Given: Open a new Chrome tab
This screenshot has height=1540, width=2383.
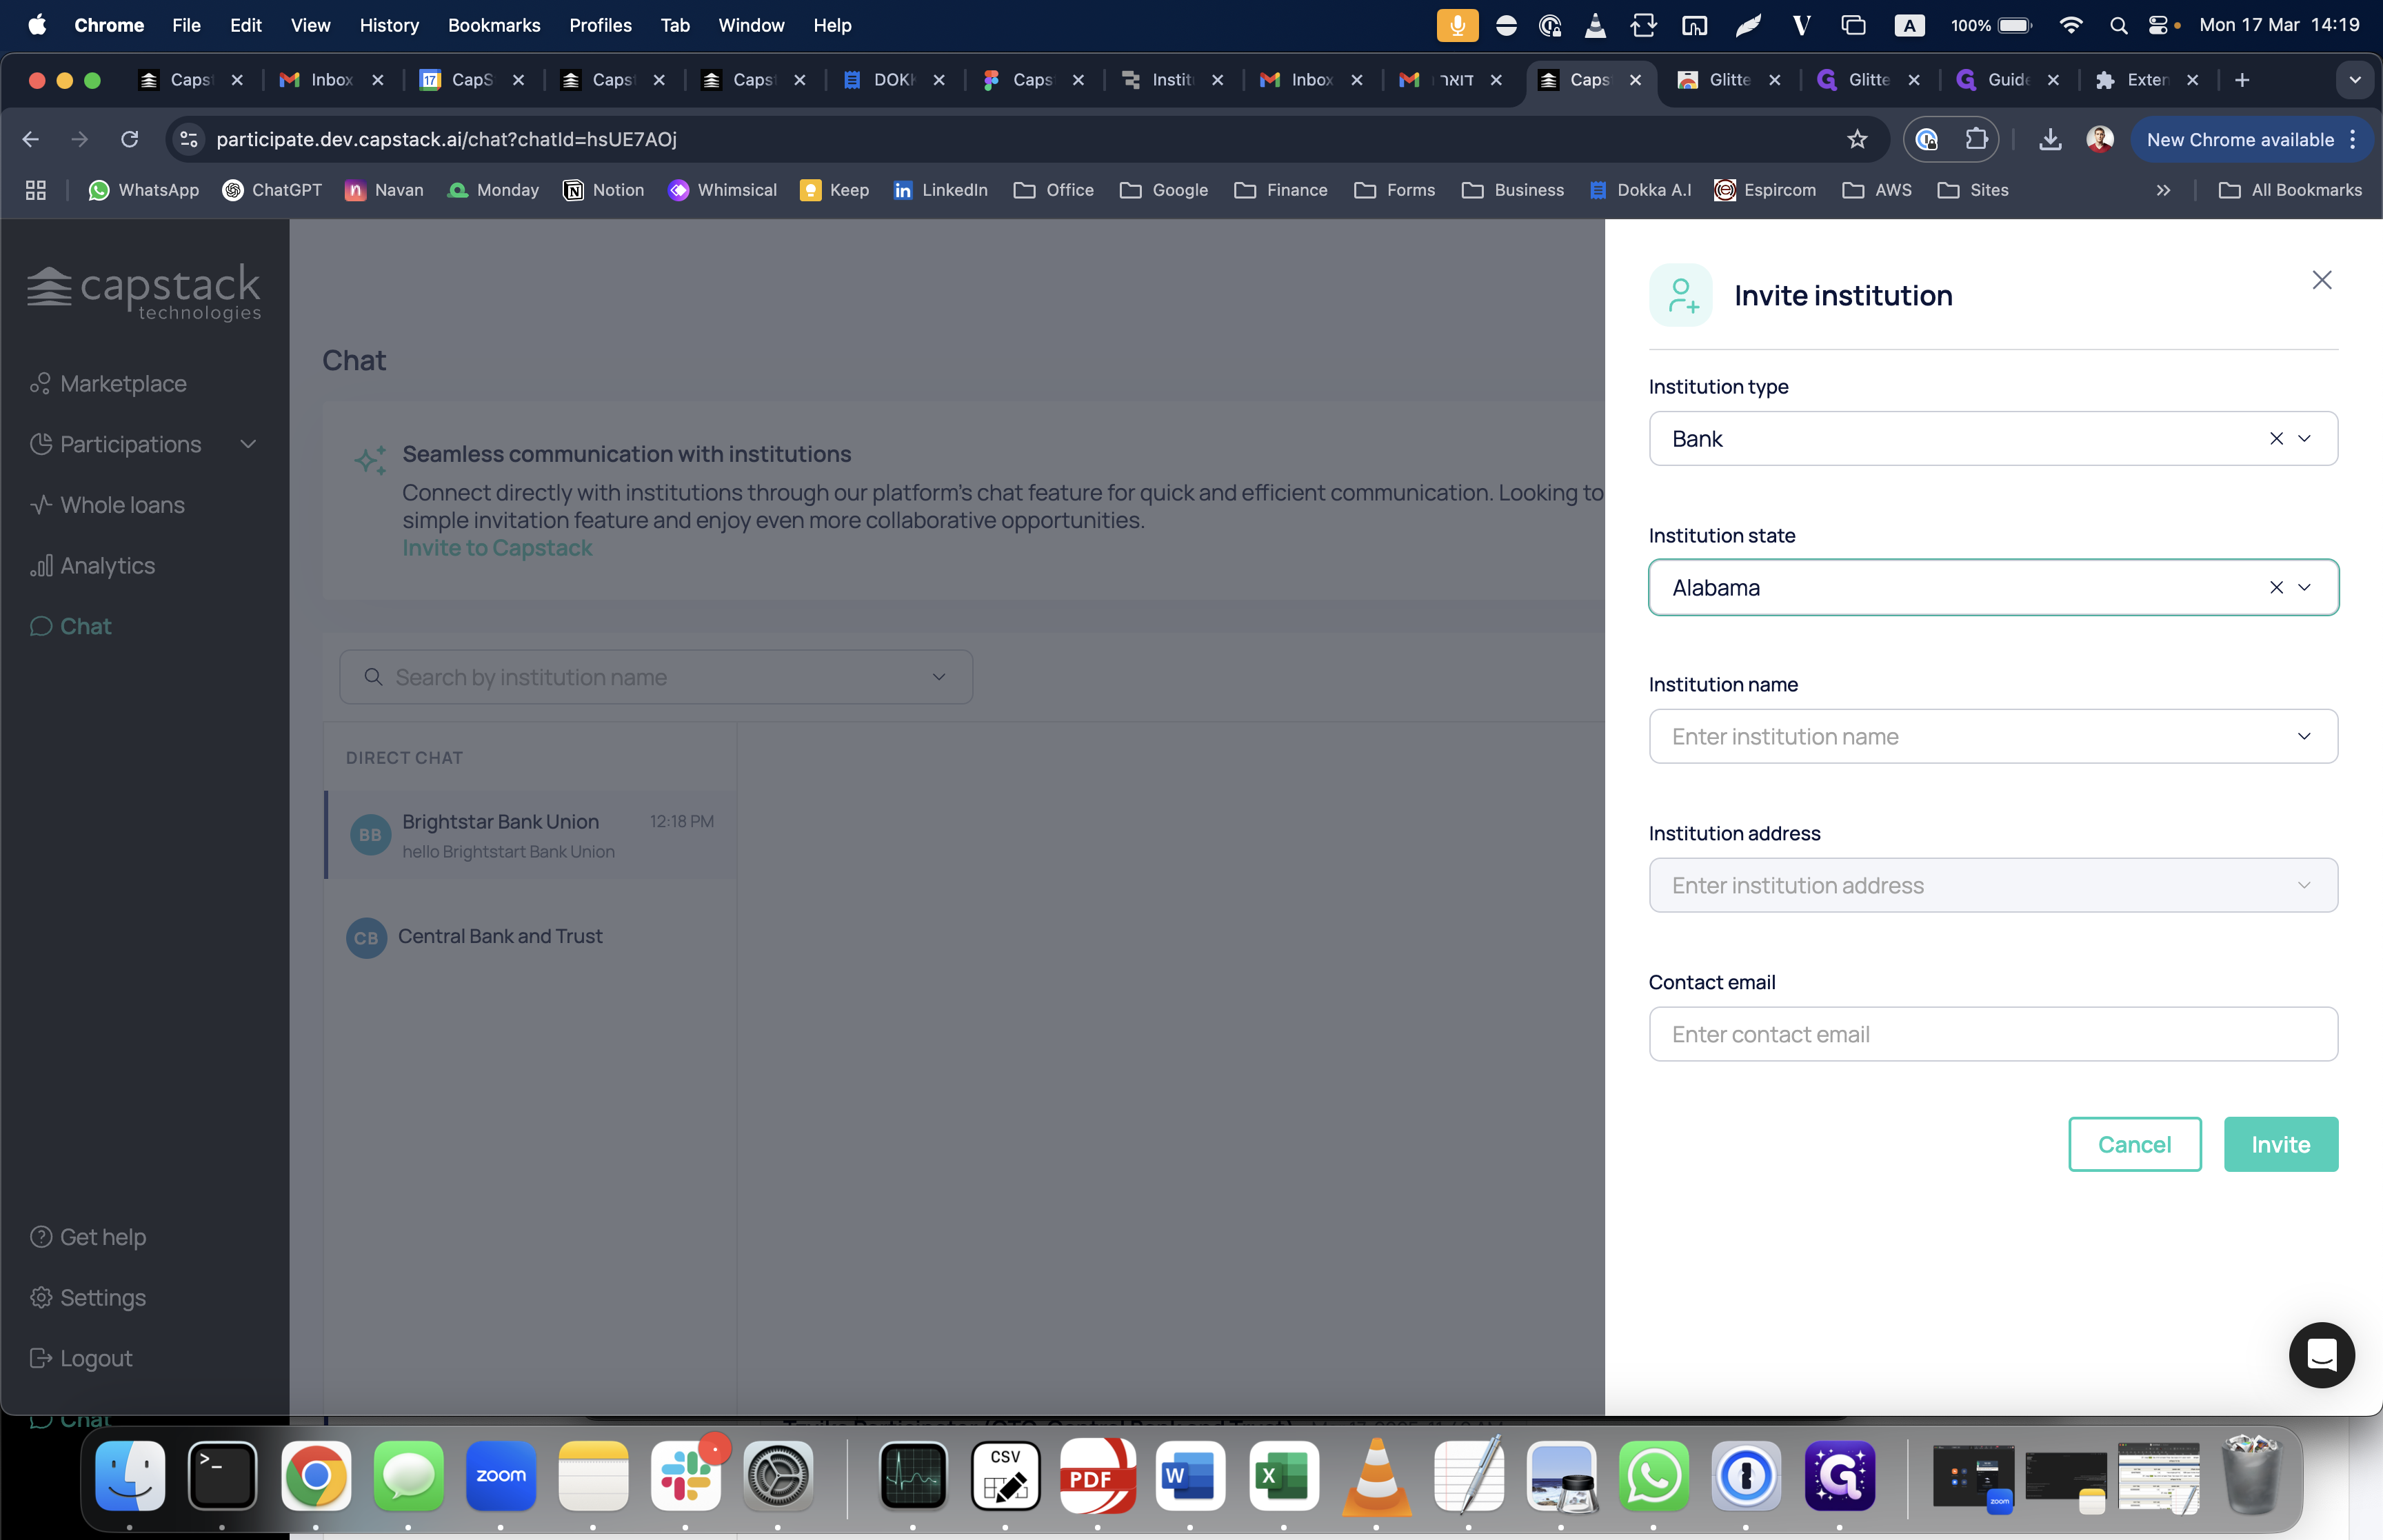Looking at the screenshot, I should tap(2242, 80).
